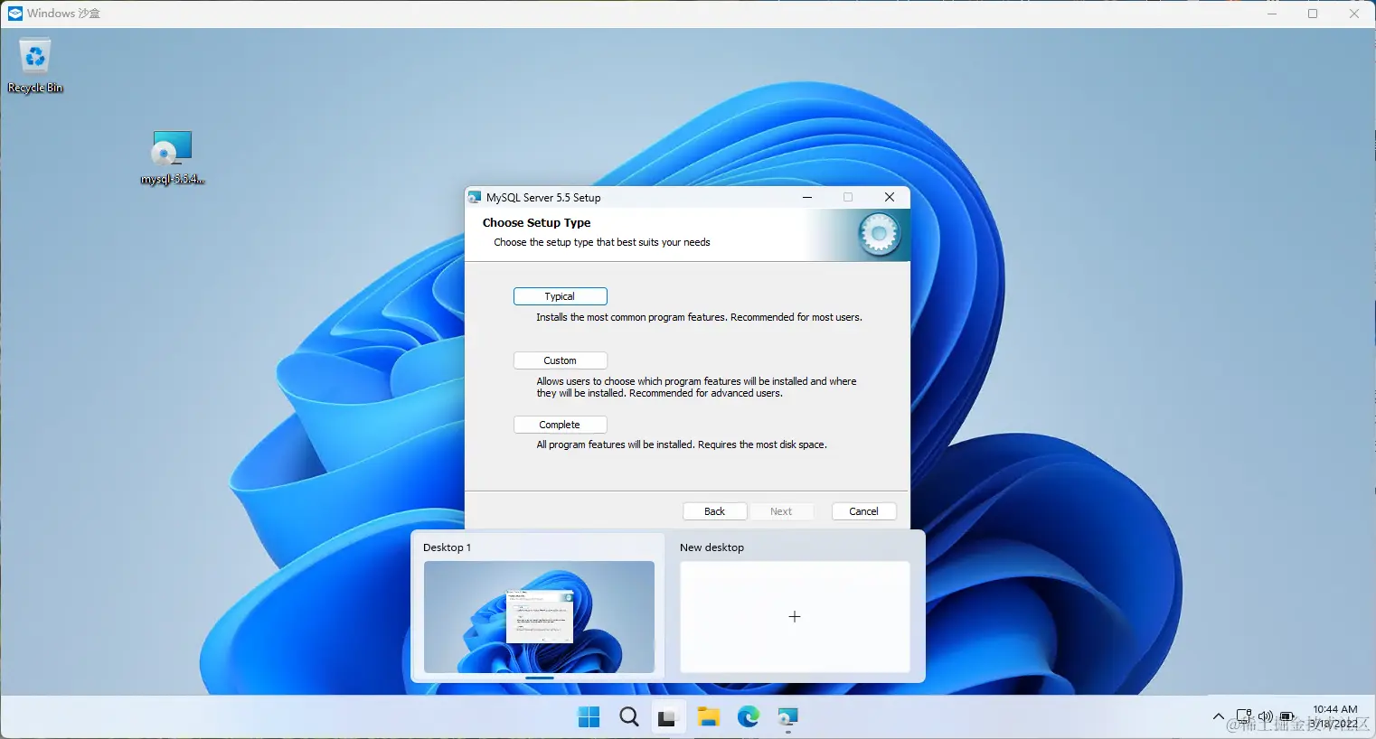
Task: Create a New desktop
Action: click(795, 617)
